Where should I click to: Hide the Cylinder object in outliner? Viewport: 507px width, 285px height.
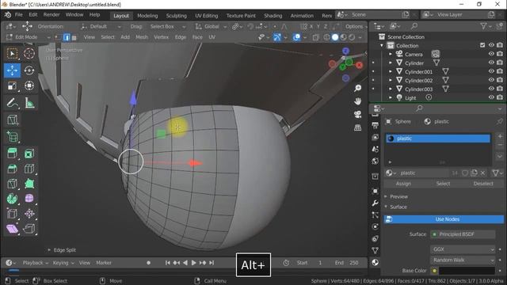click(x=491, y=63)
